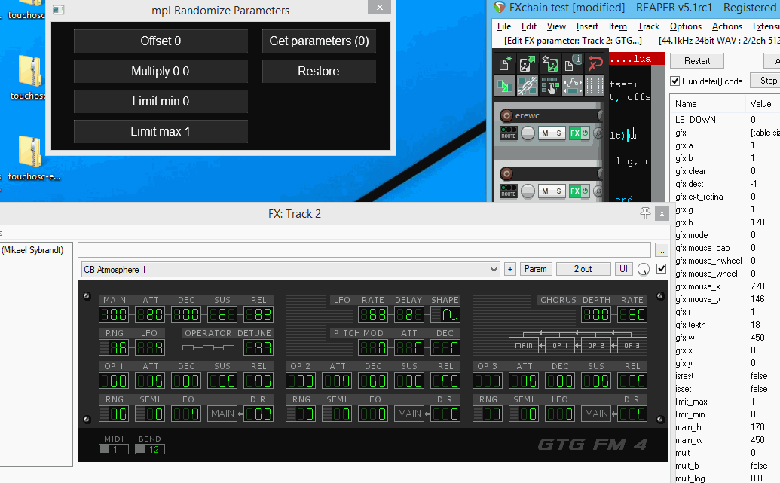The width and height of the screenshot is (780, 483).
Task: Toggle the FX enabled checkbox next to UI
Action: point(661,268)
